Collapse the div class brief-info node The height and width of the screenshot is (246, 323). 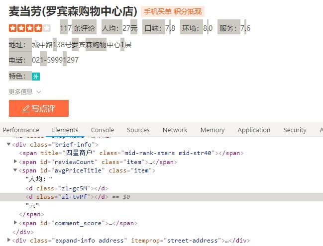coord(8,144)
